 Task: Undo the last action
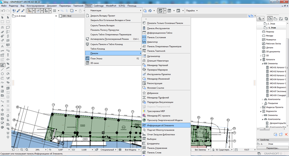[x=3, y=11]
